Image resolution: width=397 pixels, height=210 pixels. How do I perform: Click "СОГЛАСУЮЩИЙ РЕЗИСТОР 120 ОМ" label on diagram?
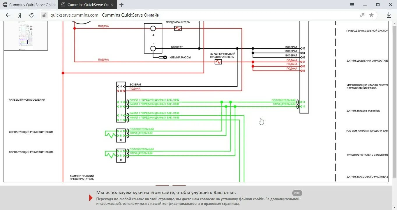(x=31, y=132)
